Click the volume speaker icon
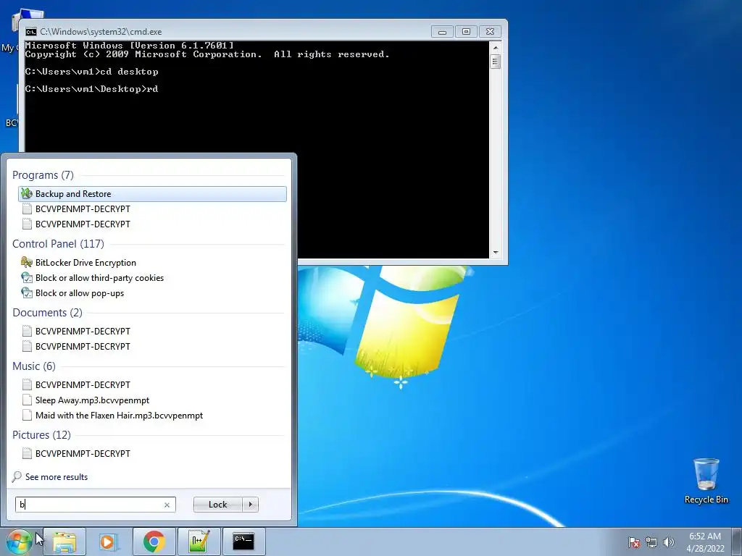The width and height of the screenshot is (742, 556). 668,542
